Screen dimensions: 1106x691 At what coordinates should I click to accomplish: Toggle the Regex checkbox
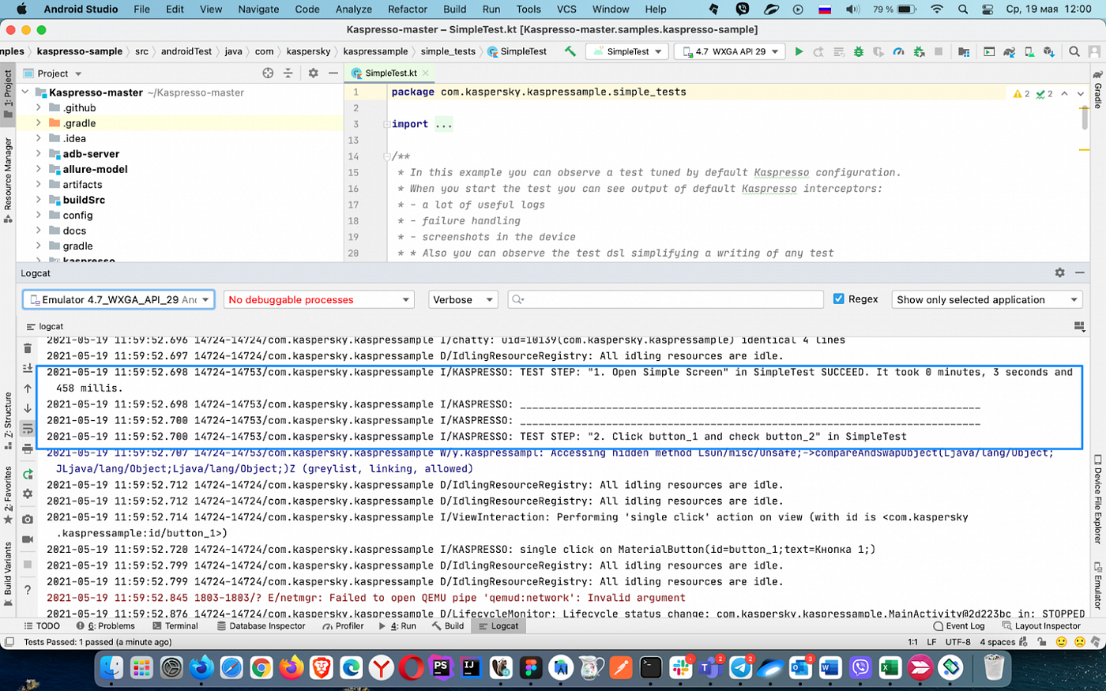click(839, 299)
